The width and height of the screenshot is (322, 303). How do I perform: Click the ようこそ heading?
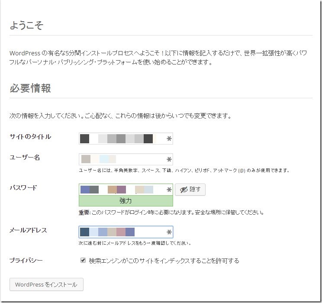pos(26,26)
